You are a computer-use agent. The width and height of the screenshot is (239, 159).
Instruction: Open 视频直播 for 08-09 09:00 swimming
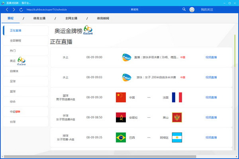pyautogui.click(x=211, y=57)
